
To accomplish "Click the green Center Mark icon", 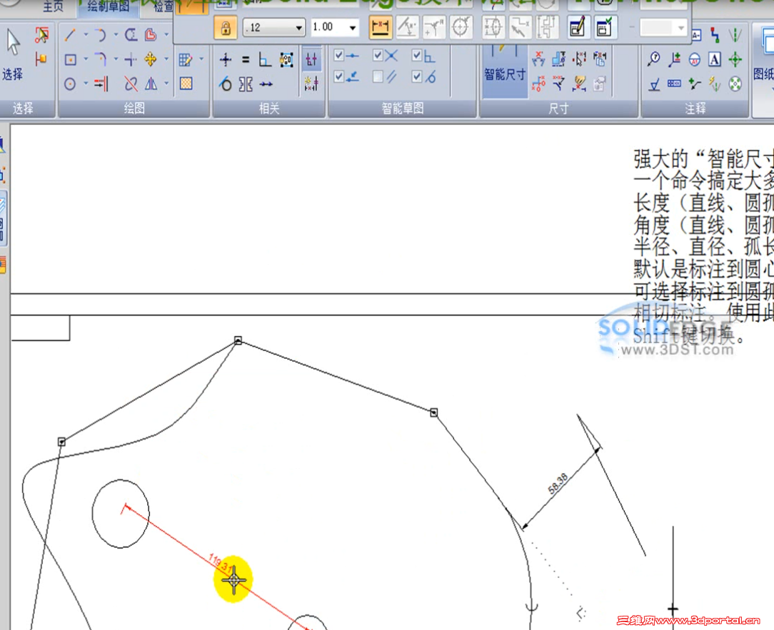I will [735, 60].
